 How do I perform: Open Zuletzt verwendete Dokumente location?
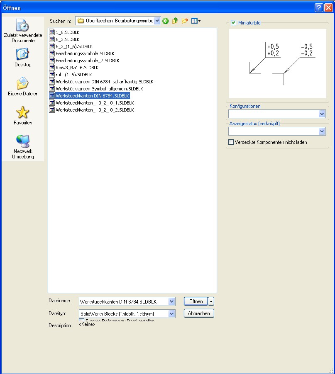(x=23, y=31)
